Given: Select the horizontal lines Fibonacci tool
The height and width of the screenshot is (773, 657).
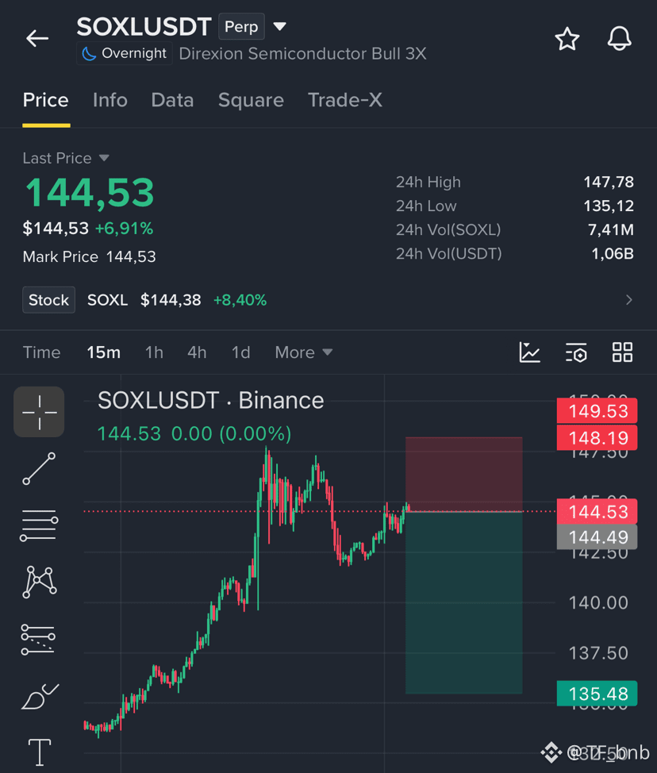Looking at the screenshot, I should click(x=39, y=525).
